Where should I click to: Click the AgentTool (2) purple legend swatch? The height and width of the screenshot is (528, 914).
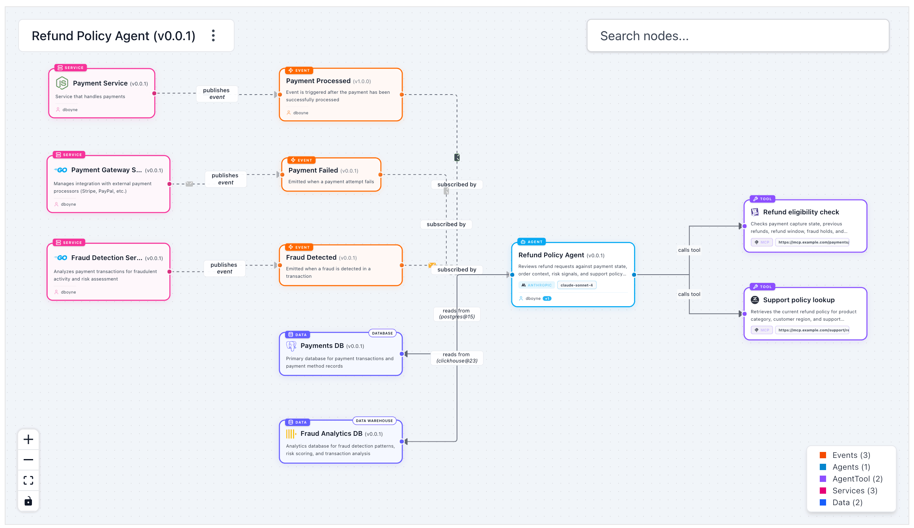823,479
